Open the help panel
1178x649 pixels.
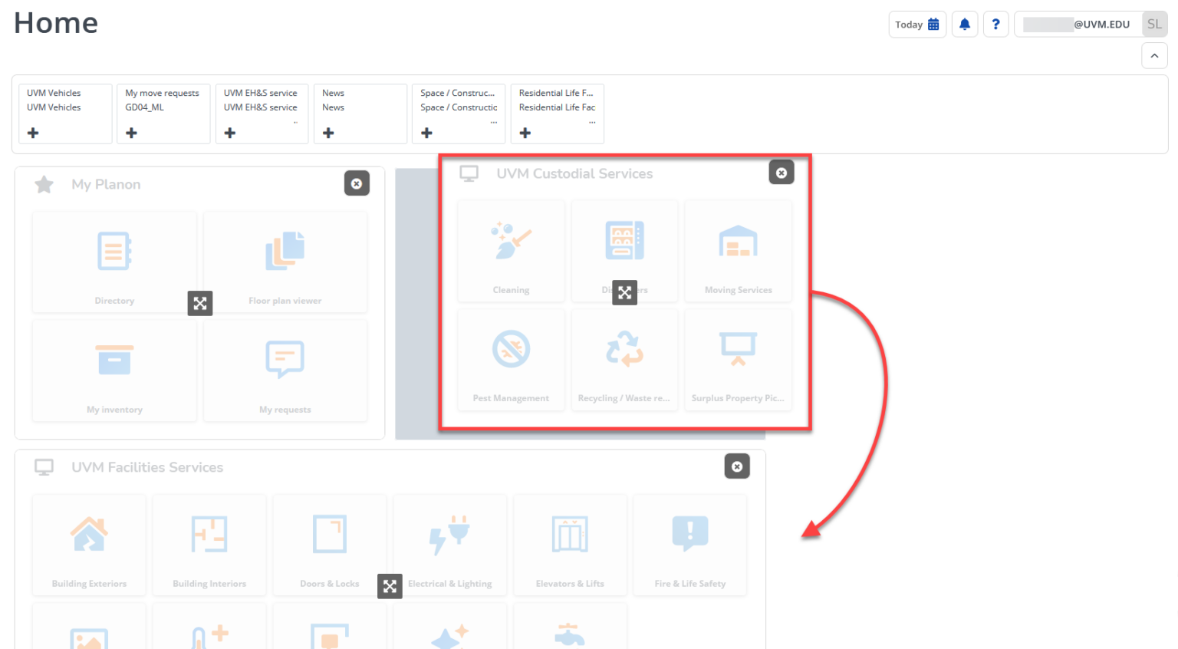996,24
